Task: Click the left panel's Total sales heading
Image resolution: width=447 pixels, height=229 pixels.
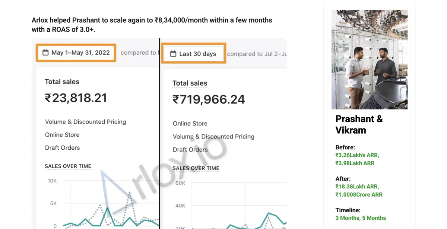Action: 62,82
